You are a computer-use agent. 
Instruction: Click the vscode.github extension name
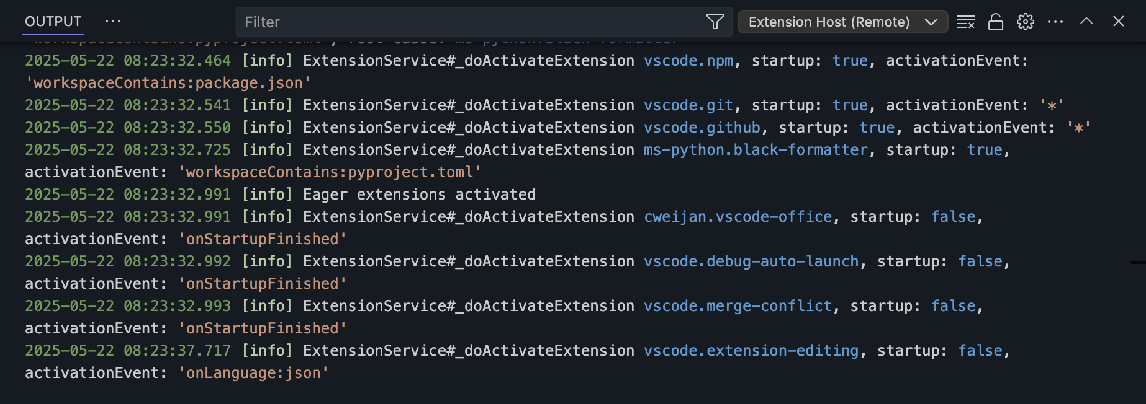click(x=702, y=128)
